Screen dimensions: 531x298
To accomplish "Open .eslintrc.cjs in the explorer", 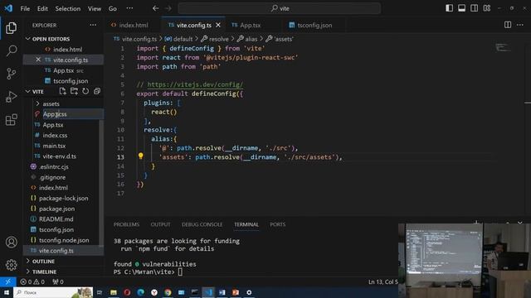I will point(54,166).
